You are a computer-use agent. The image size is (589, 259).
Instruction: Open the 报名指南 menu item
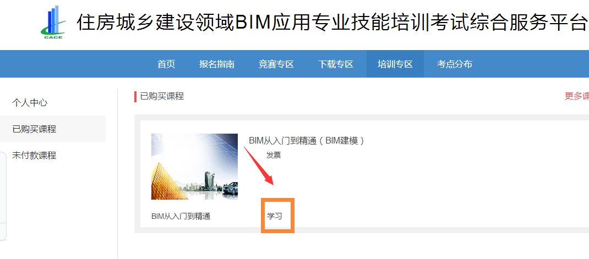click(217, 64)
